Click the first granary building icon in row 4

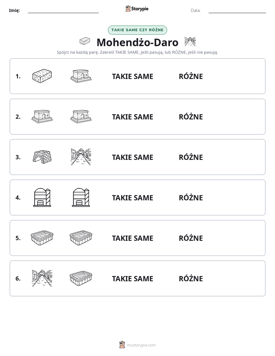[x=42, y=197]
